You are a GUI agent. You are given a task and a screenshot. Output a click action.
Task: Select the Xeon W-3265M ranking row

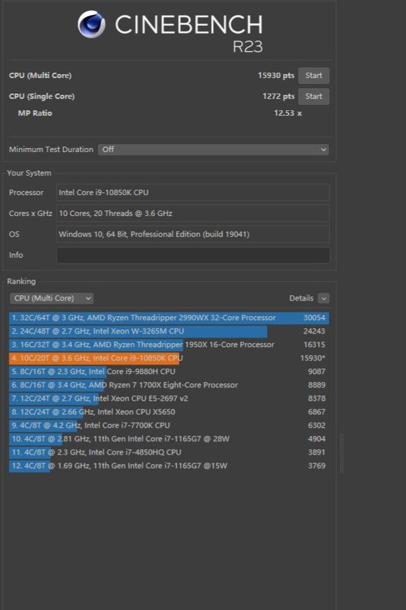click(168, 331)
